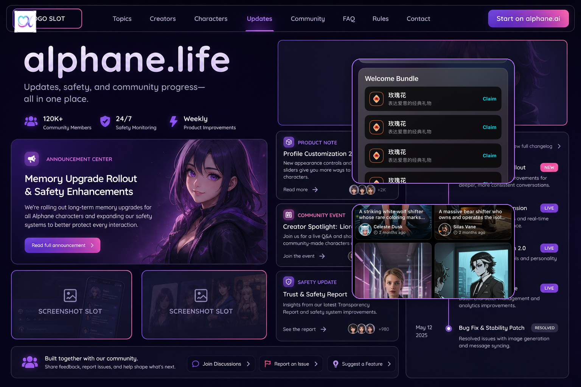Click the Celeste Dusk avatar icon
The image size is (581, 387).
[x=365, y=229]
